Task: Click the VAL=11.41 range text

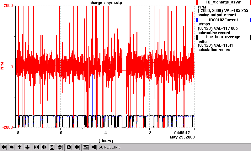Action: pos(223,45)
